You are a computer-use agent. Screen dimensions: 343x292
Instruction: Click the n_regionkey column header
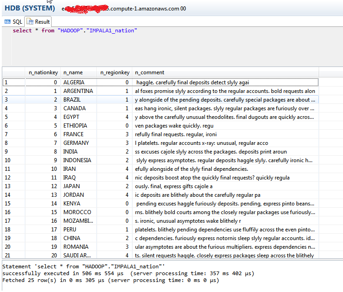115,72
